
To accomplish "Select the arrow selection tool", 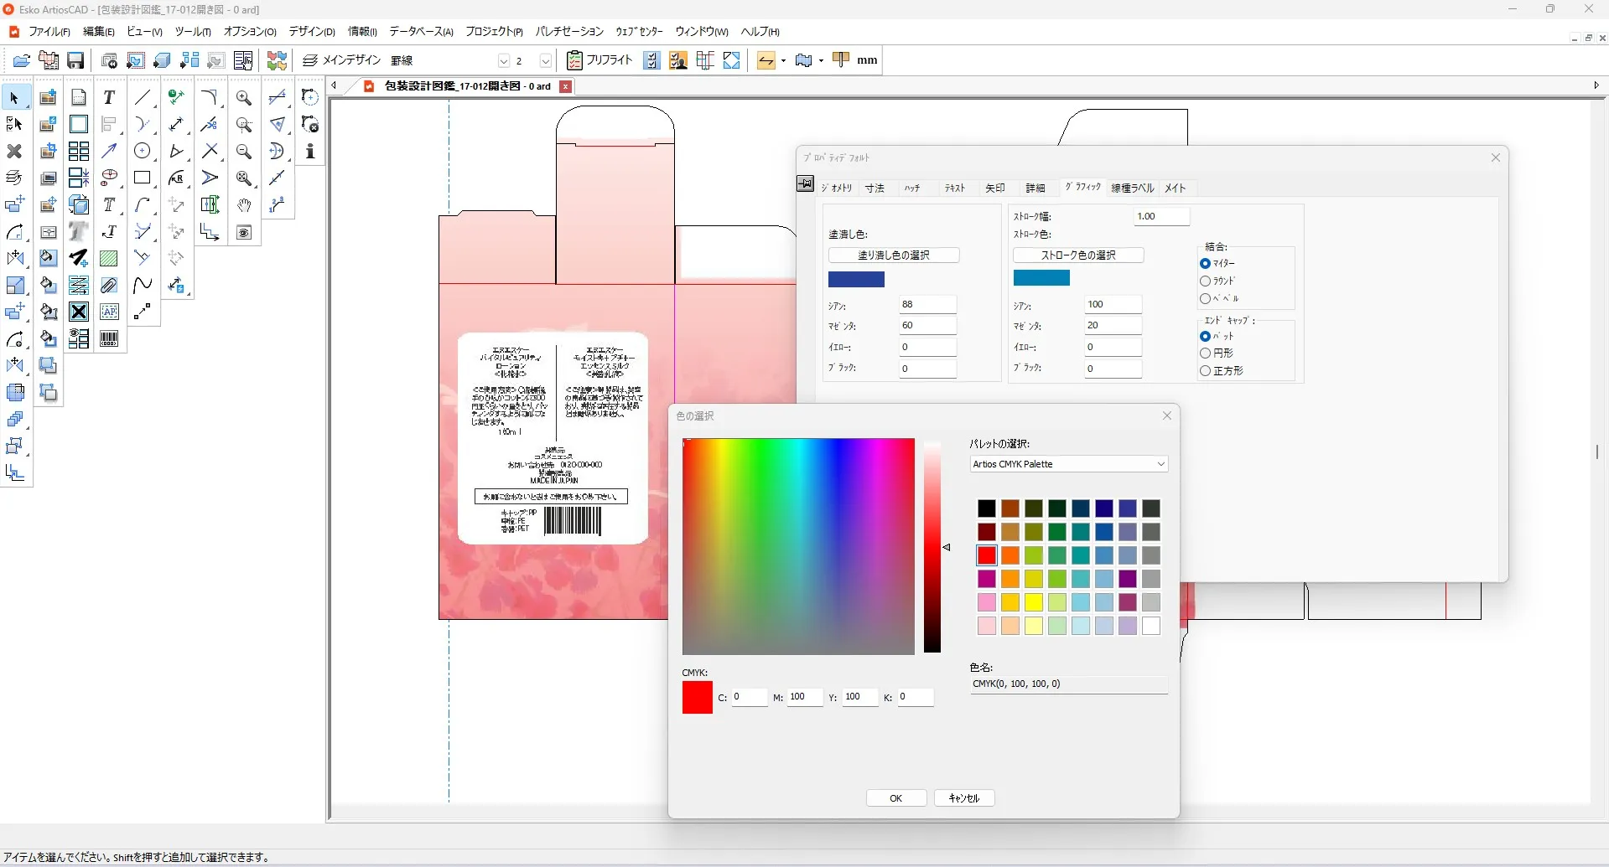I will coord(13,97).
